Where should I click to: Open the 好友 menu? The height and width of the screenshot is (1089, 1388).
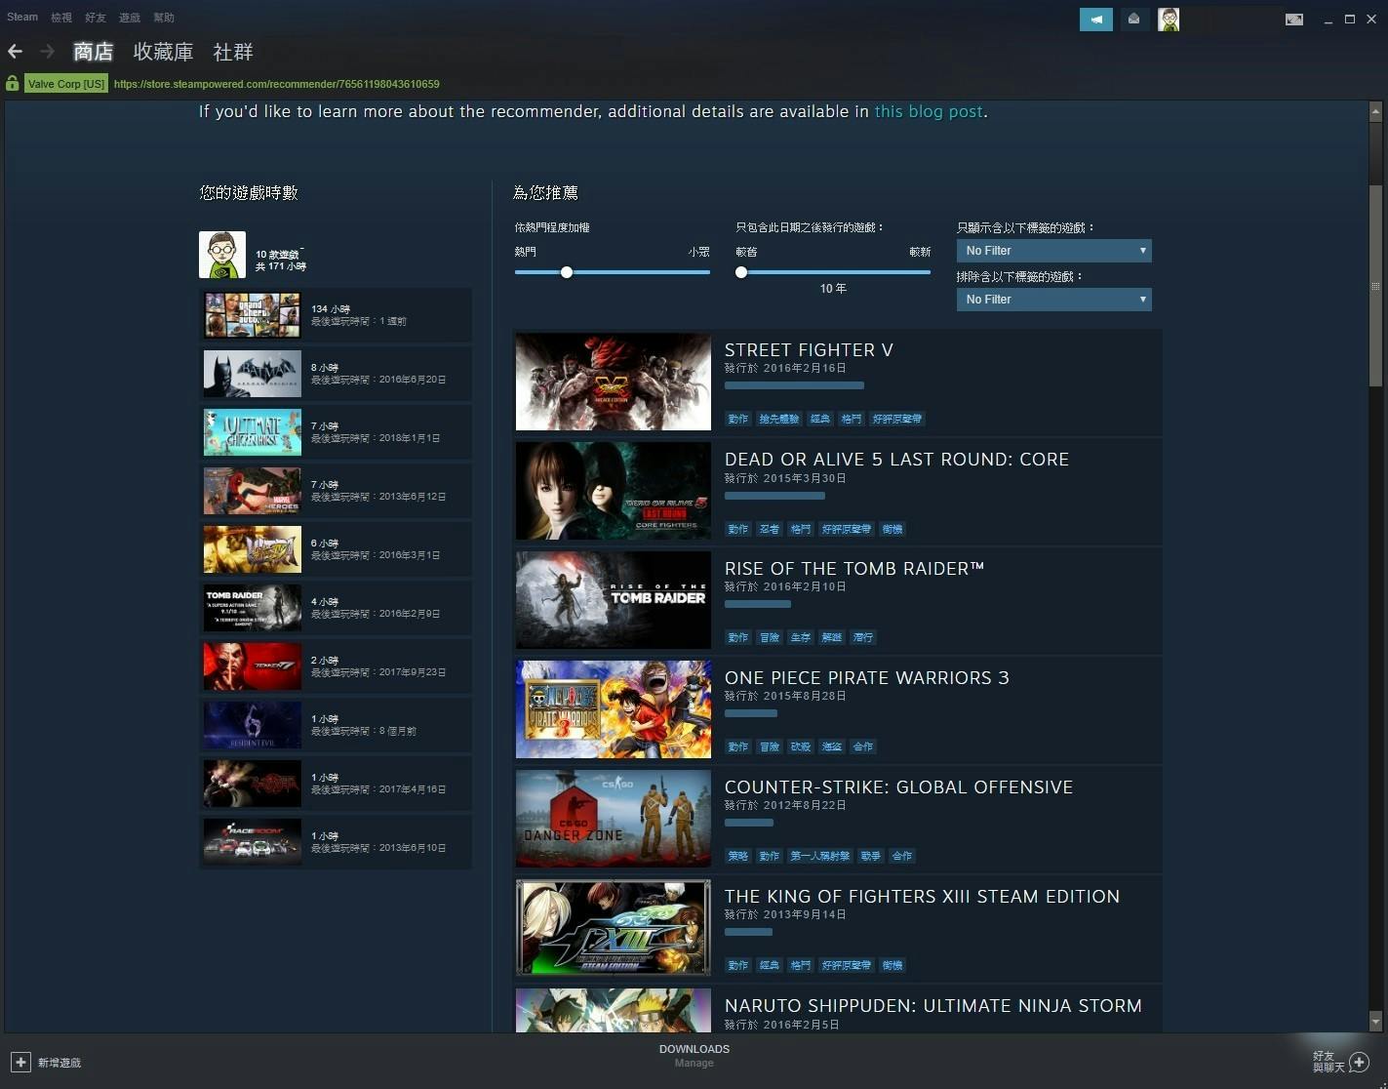95,17
